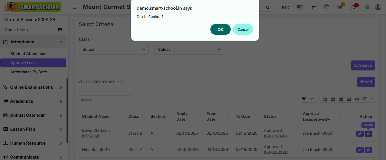Export leave list as PDF
This screenshot has height=160, width=386.
349,99
